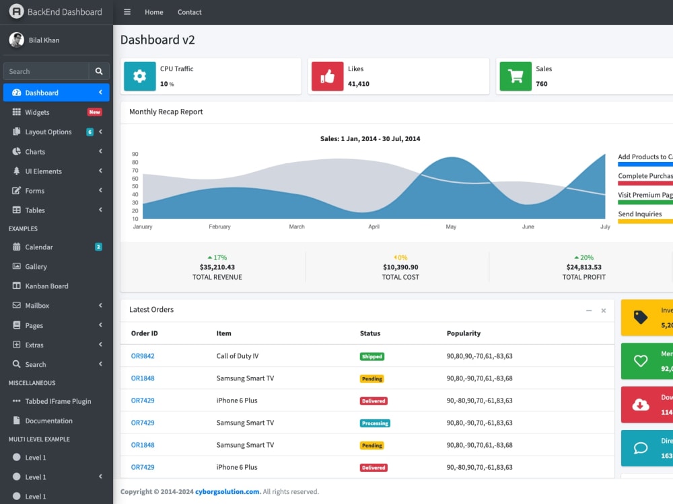Click the BackEnd Dashboard logo icon
The height and width of the screenshot is (504, 673).
click(x=16, y=11)
